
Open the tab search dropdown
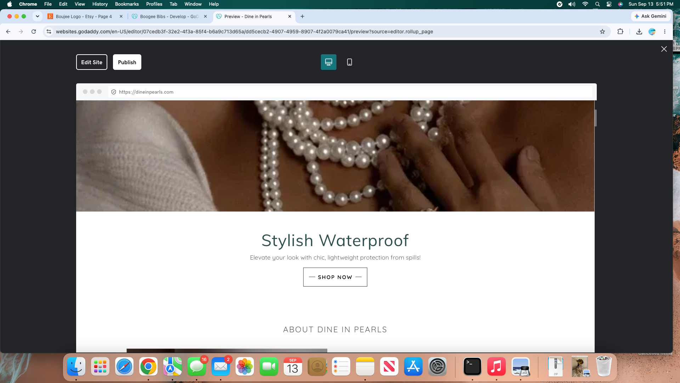[x=38, y=16]
